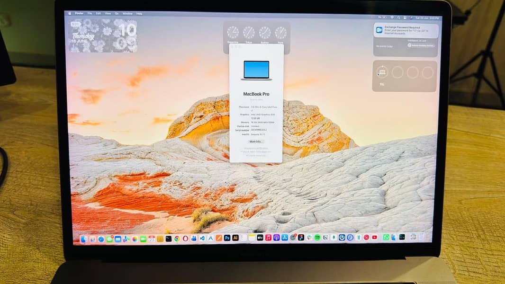The image size is (505, 284).
Task: Open the Exchange Password Required notification
Action: [x=406, y=31]
